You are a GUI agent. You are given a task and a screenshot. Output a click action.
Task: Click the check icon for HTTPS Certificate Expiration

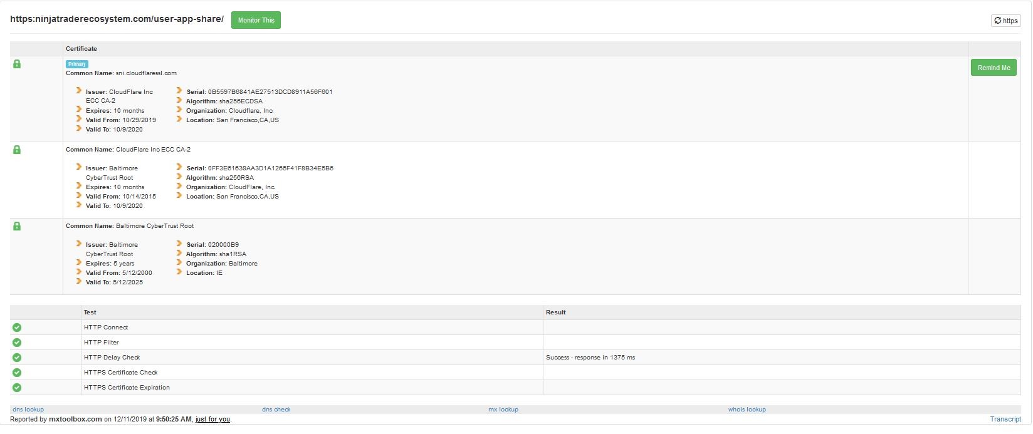[x=17, y=388]
